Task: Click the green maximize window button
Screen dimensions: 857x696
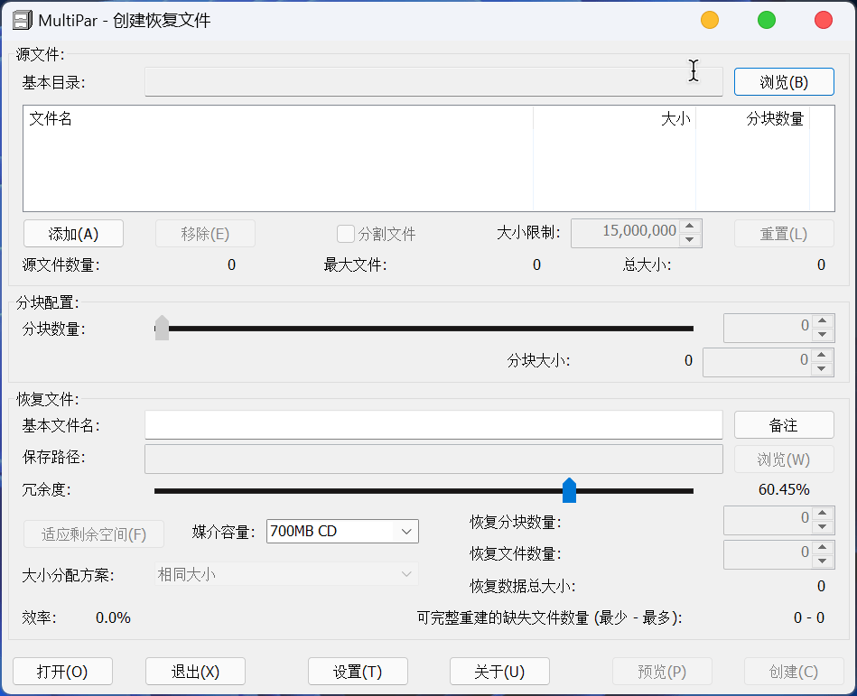Action: pyautogui.click(x=767, y=20)
